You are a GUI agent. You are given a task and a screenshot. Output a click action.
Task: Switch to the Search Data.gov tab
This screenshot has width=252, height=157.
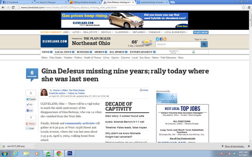51,2
